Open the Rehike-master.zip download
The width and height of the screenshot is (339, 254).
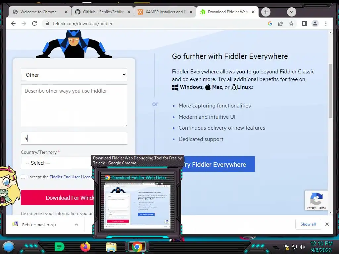click(39, 225)
